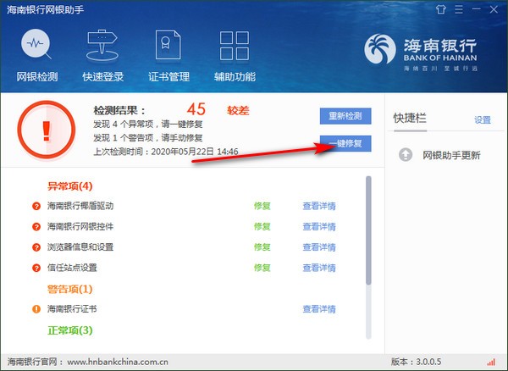
Task: Click the 较差 rating text
Action: [238, 111]
